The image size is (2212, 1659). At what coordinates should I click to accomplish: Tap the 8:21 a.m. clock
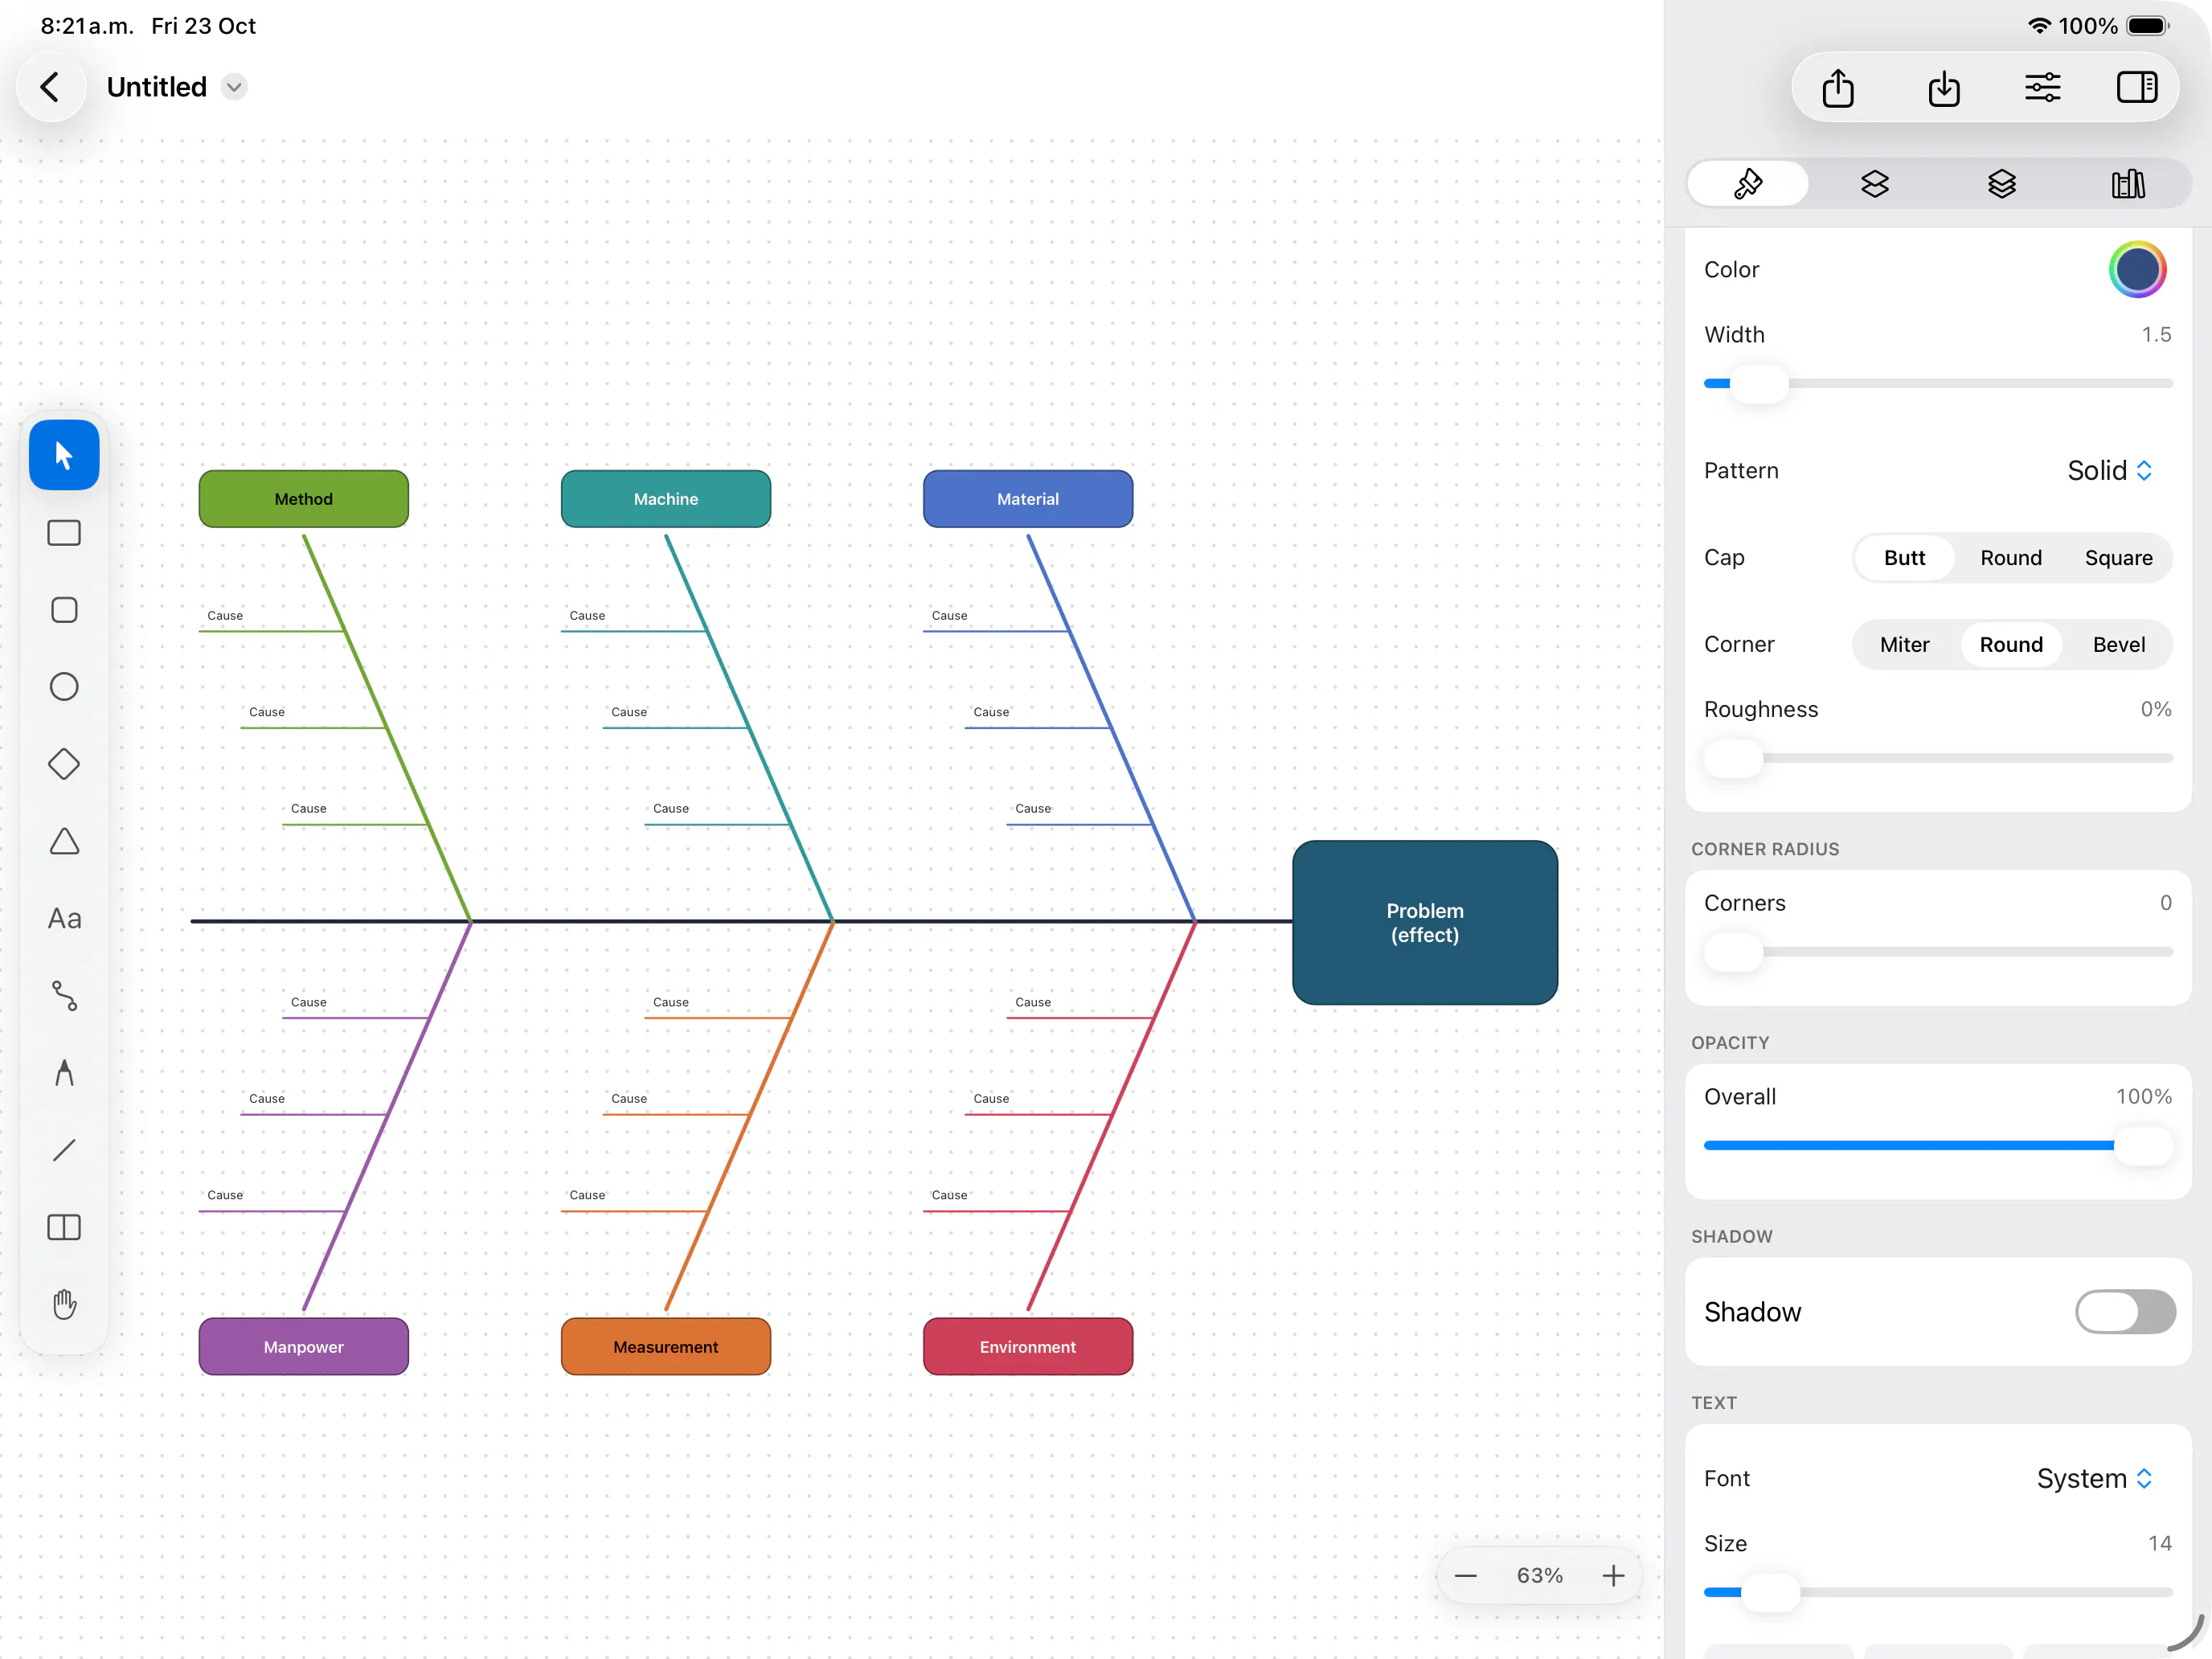click(87, 26)
